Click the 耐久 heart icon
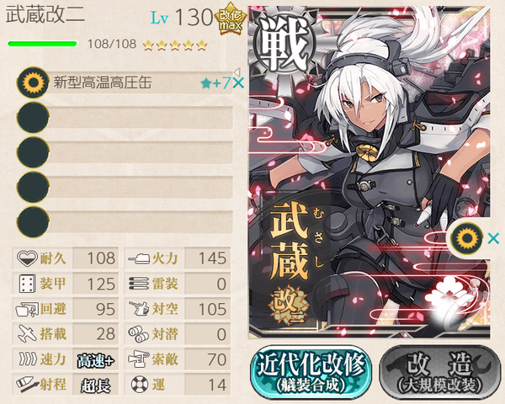505x404 pixels. click(x=27, y=258)
